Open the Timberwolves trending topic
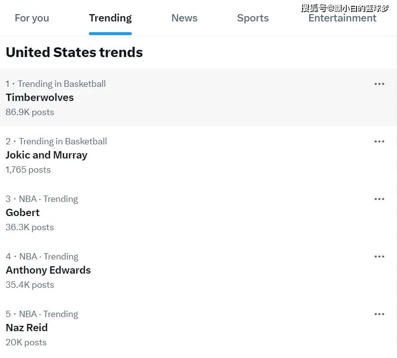The image size is (397, 358). pyautogui.click(x=40, y=98)
